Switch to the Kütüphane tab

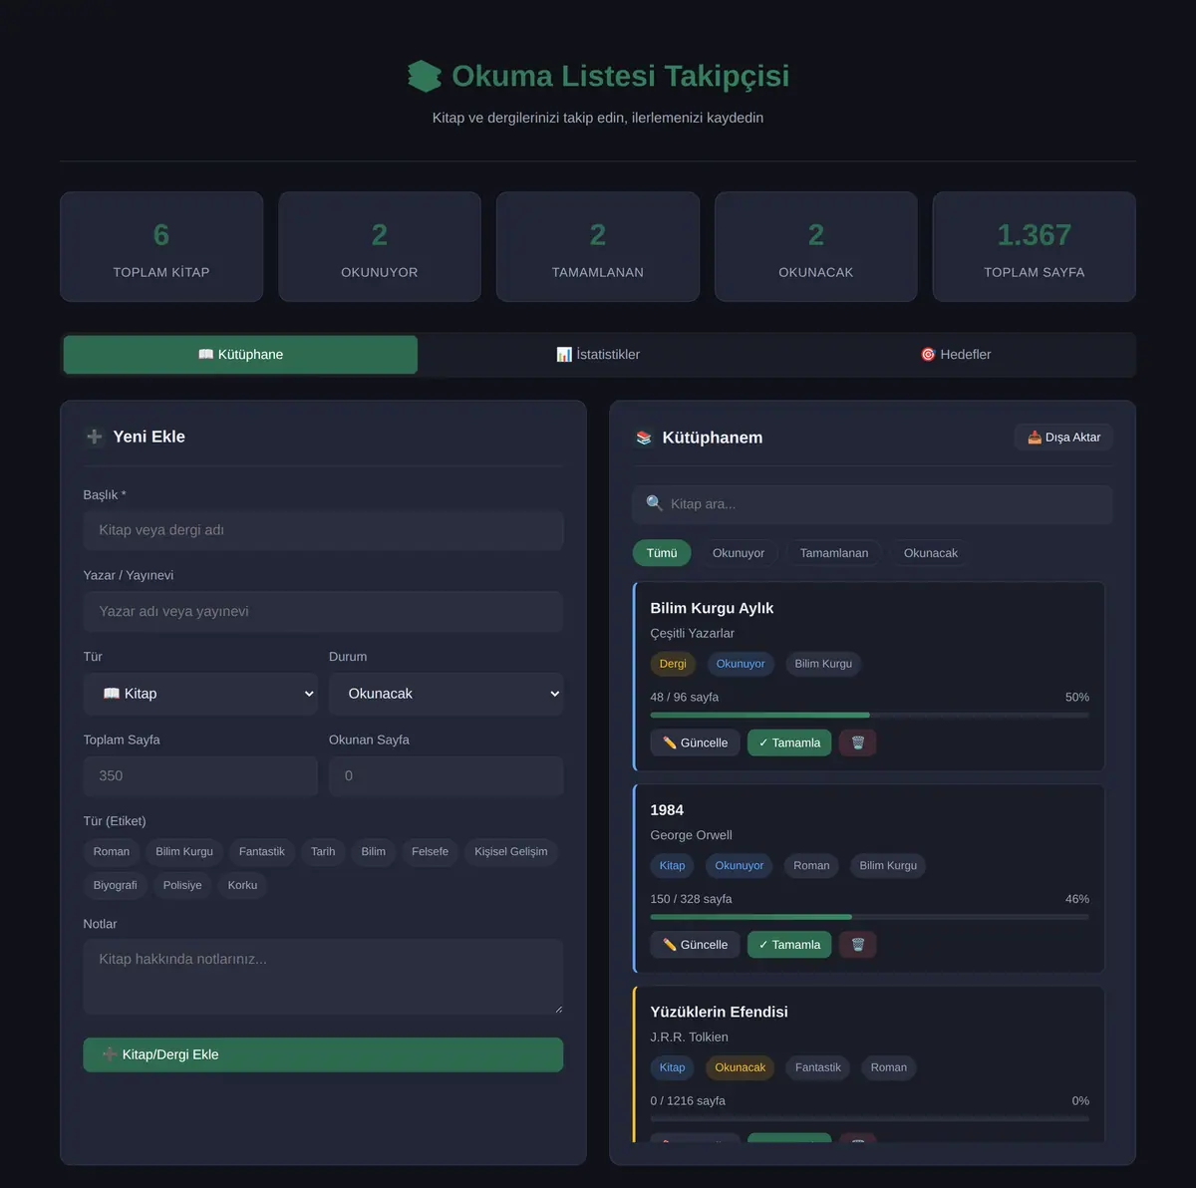coord(240,355)
